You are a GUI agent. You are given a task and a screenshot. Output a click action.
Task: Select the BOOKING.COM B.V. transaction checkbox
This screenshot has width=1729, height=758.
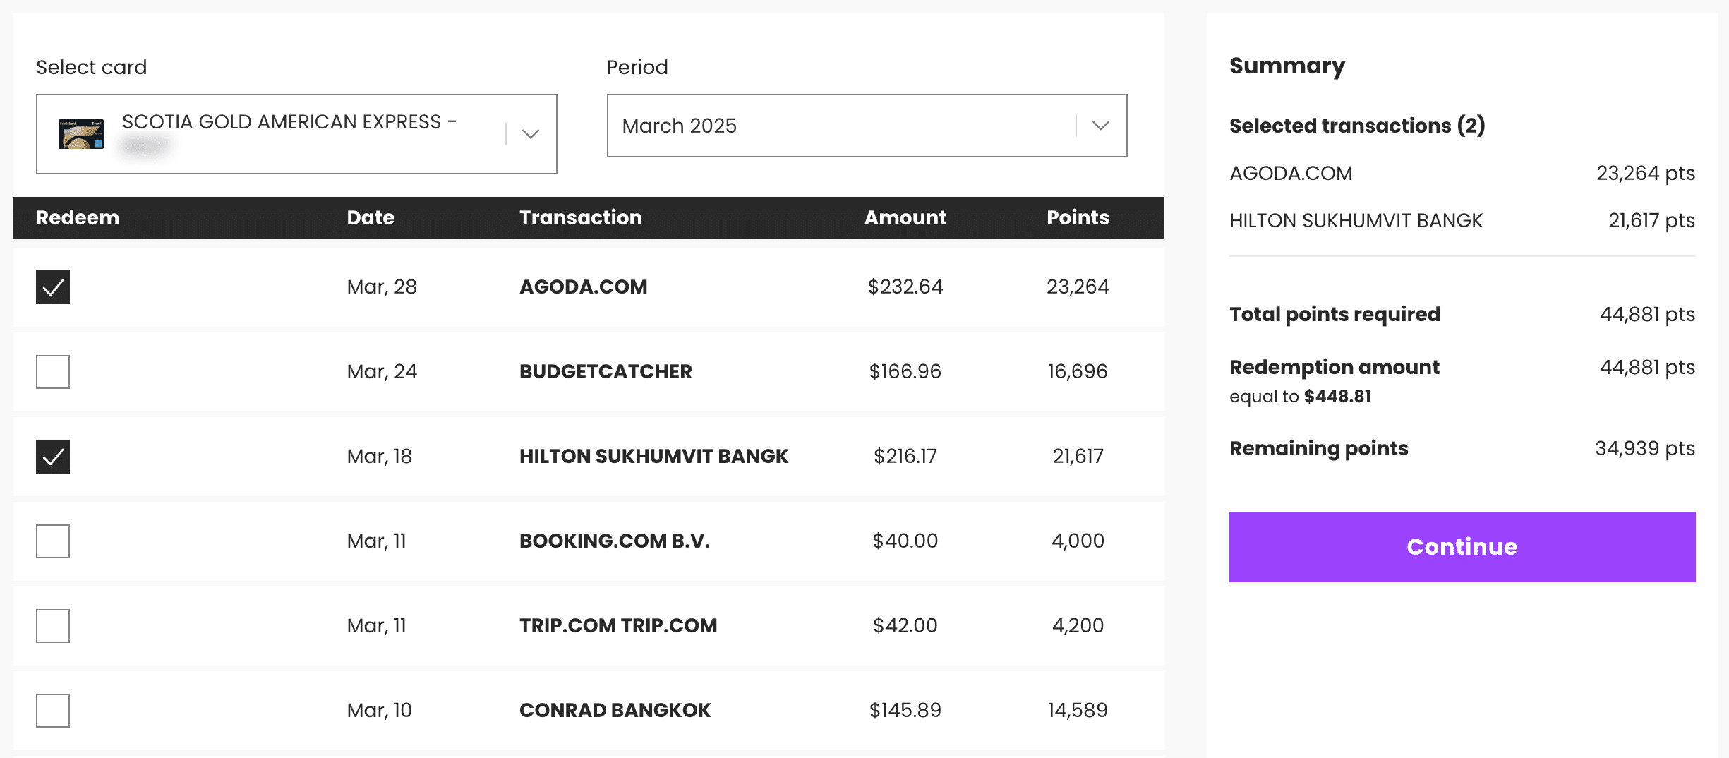point(53,541)
